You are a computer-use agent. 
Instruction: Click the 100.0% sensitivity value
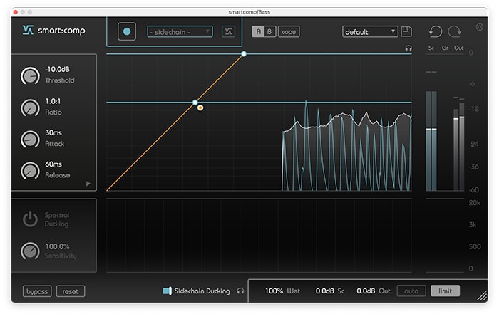pos(57,246)
